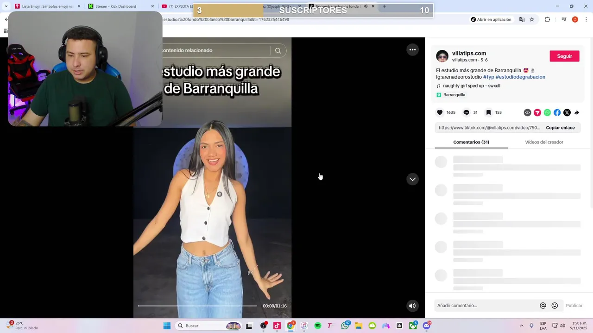Open the Chrome profile avatar
593x333 pixels.
click(575, 19)
